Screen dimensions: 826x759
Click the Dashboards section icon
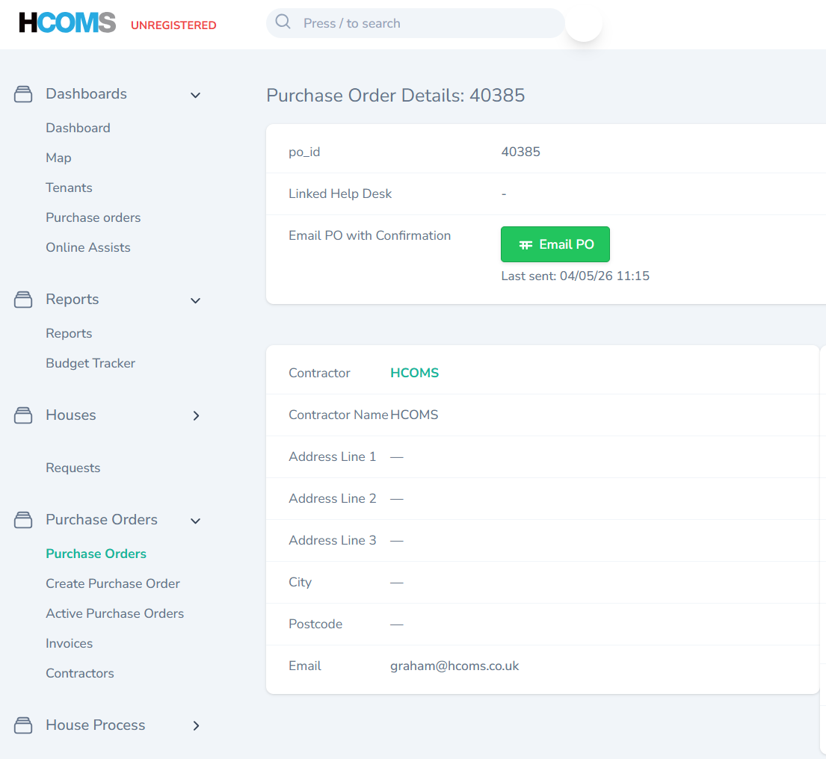click(23, 94)
